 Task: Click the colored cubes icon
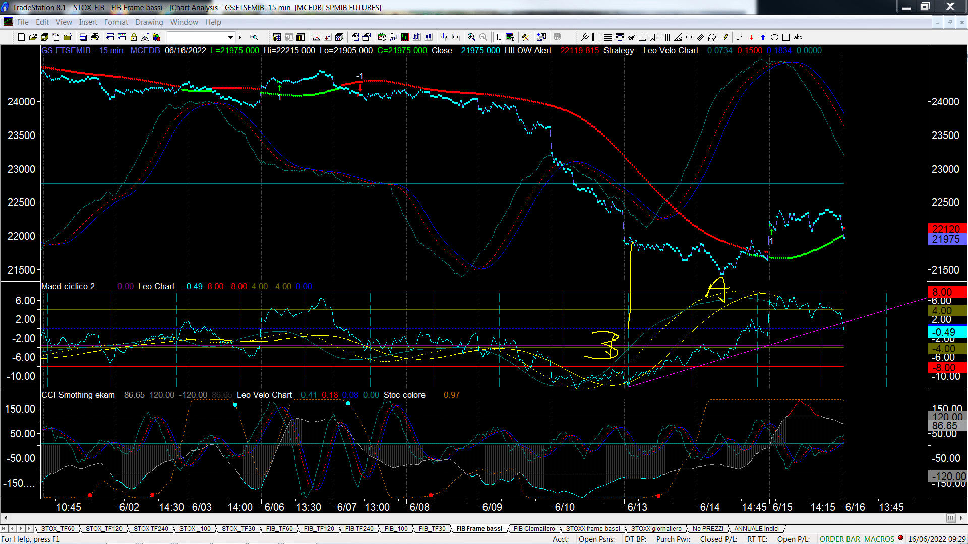[156, 37]
